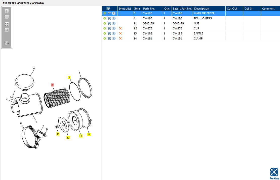Click the Perkins logo
The image size is (280, 180).
[274, 173]
